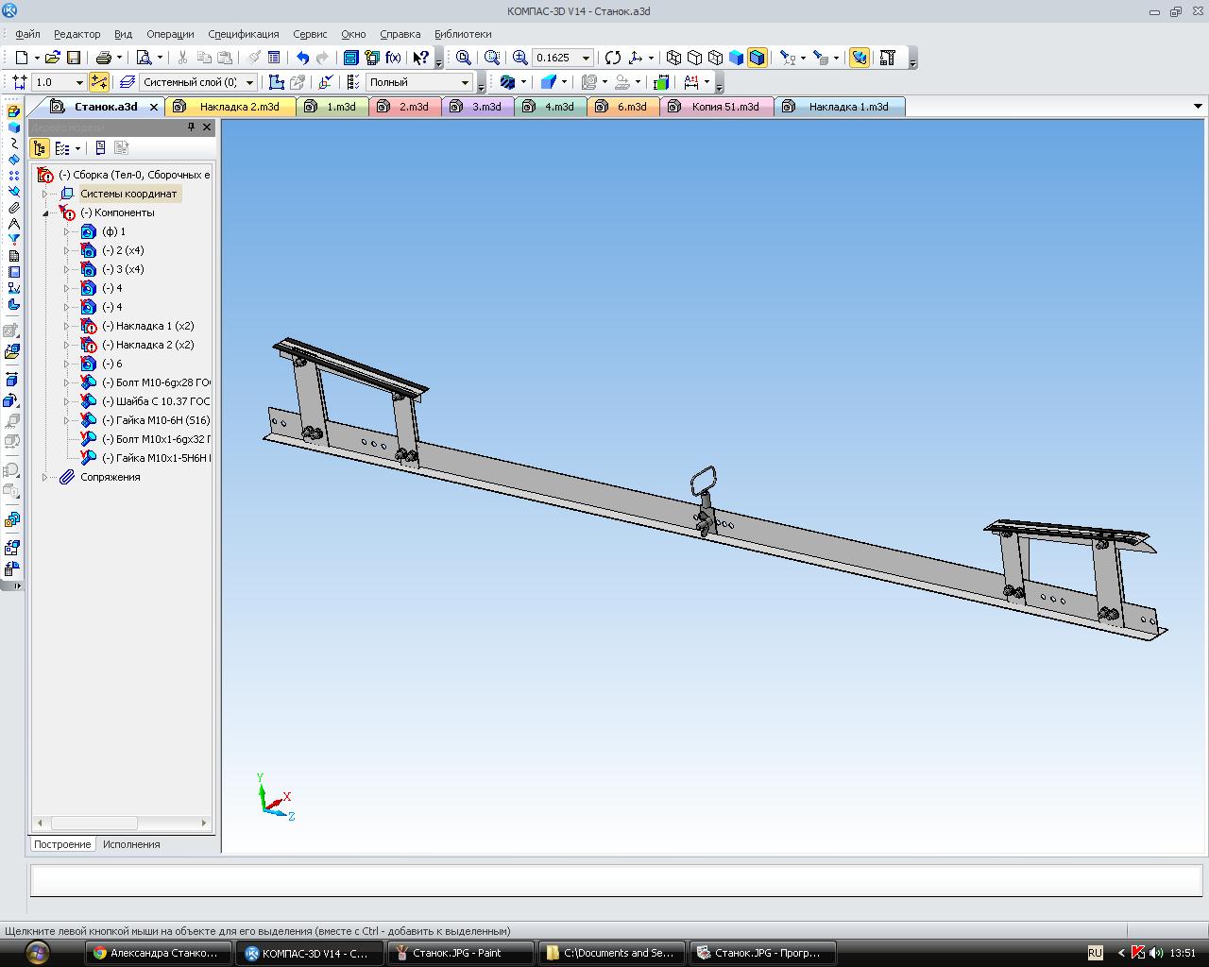Image resolution: width=1209 pixels, height=967 pixels.
Task: Click the Layers manager icon
Action: 127,82
